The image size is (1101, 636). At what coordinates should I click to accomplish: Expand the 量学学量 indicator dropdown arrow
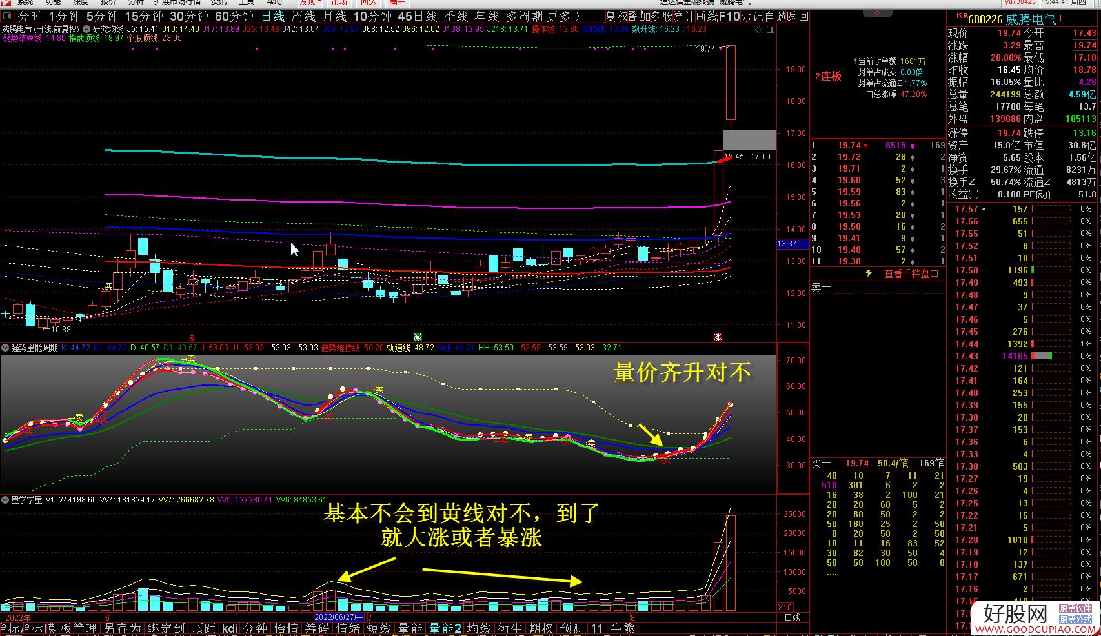(5, 500)
